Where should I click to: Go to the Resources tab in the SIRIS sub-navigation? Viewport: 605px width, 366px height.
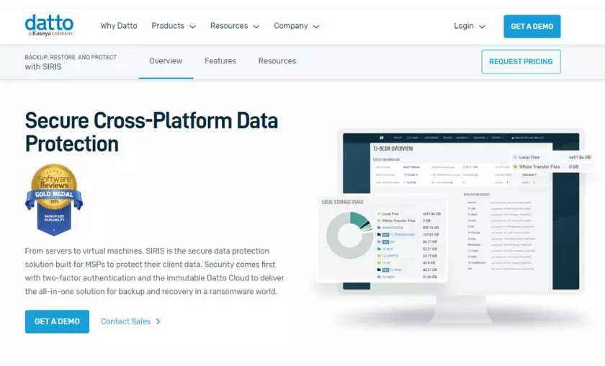pyautogui.click(x=277, y=61)
